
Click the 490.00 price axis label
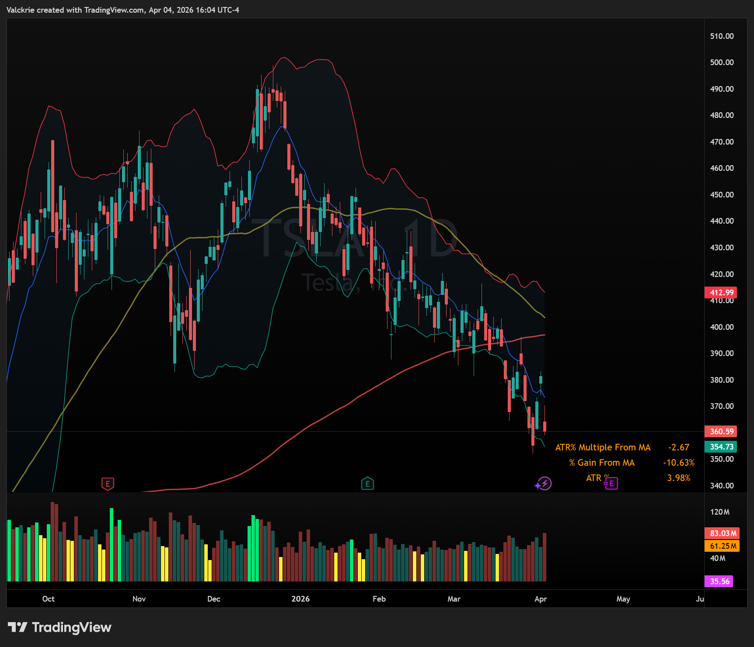(x=722, y=89)
